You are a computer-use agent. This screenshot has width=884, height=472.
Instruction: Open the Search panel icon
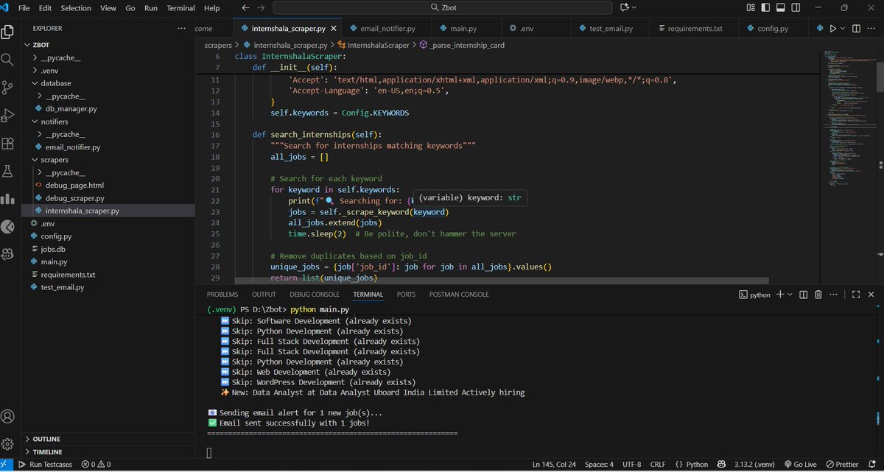8,60
